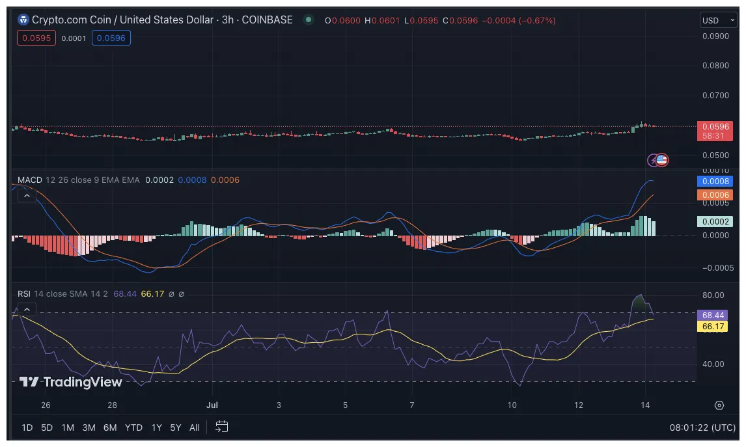
Task: Click the red 0.0595 sell price button
Action: click(x=36, y=38)
